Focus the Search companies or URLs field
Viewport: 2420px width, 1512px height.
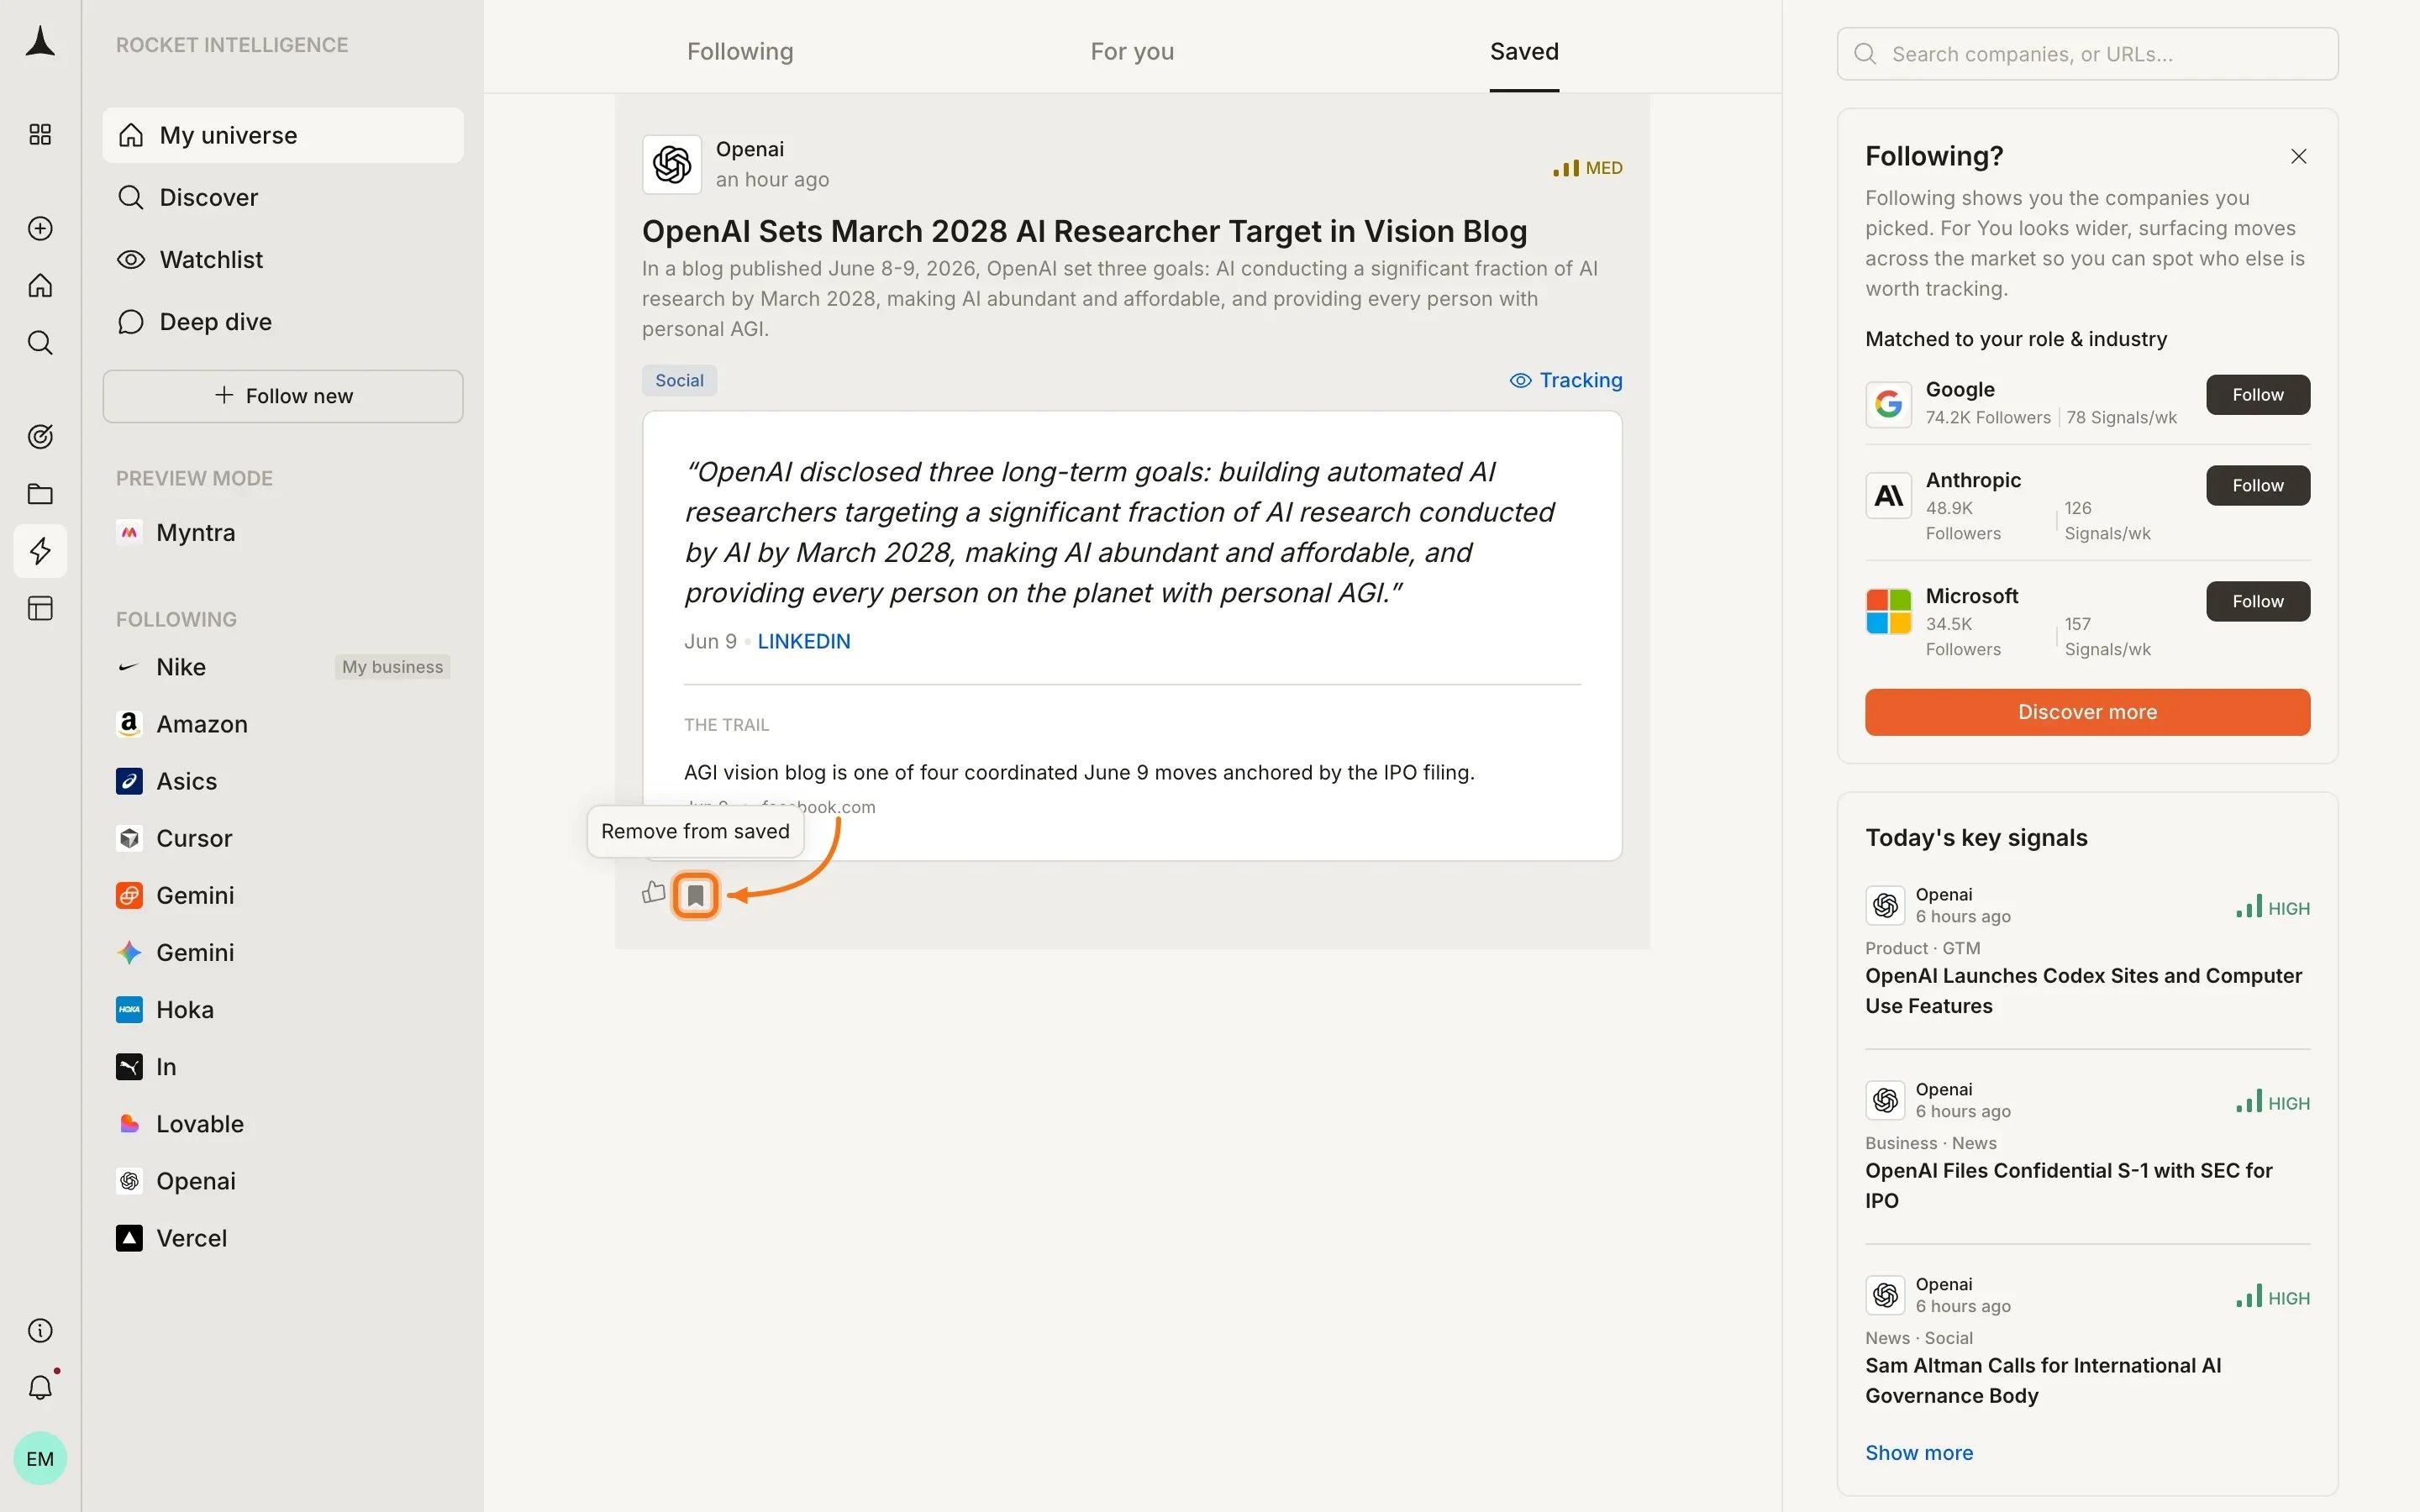(x=2087, y=54)
